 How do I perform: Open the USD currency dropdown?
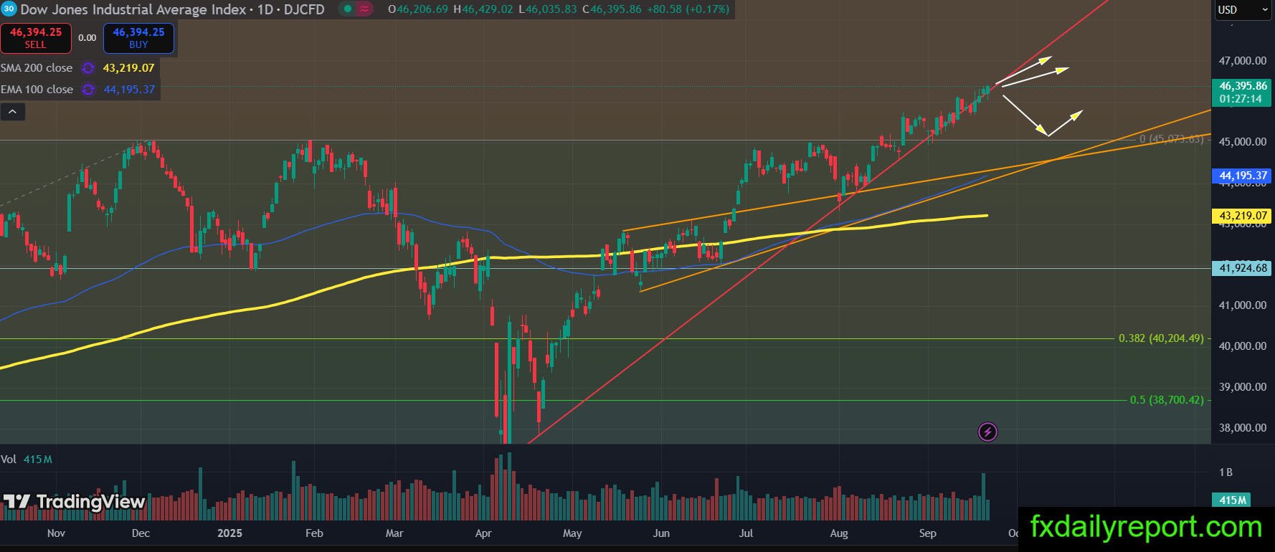[x=1242, y=10]
